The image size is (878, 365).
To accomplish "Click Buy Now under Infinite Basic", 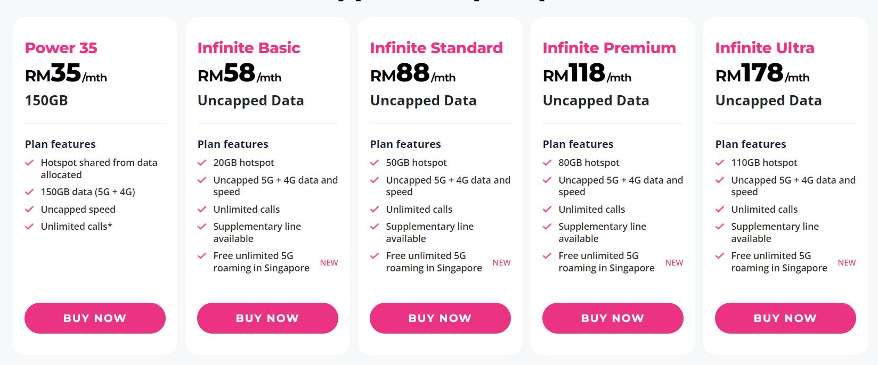I will pyautogui.click(x=267, y=318).
